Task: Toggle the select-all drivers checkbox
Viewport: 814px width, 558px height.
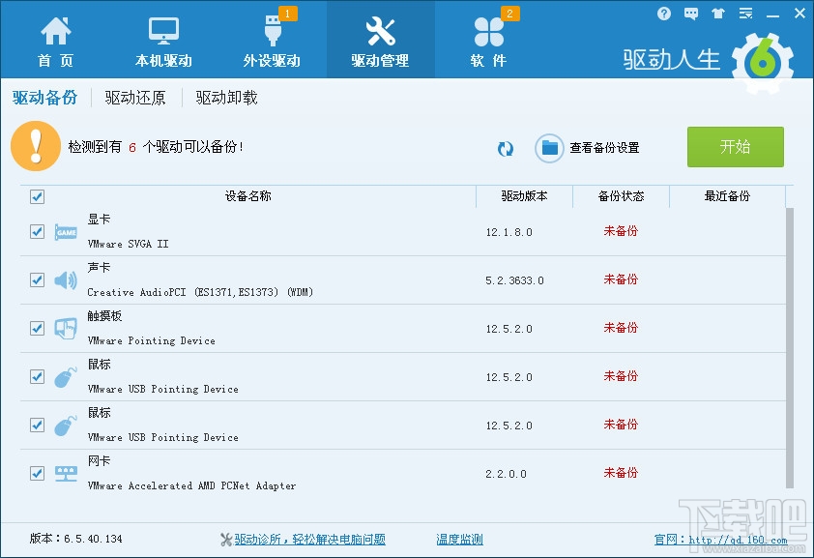Action: click(37, 196)
